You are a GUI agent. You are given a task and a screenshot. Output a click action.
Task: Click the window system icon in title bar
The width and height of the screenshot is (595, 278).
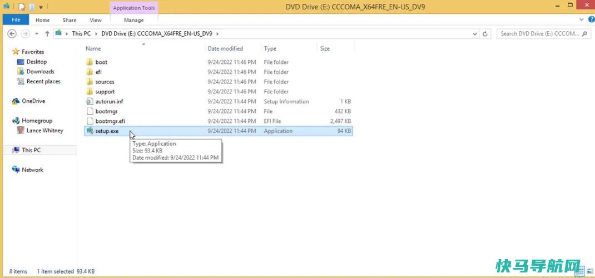(7, 6)
